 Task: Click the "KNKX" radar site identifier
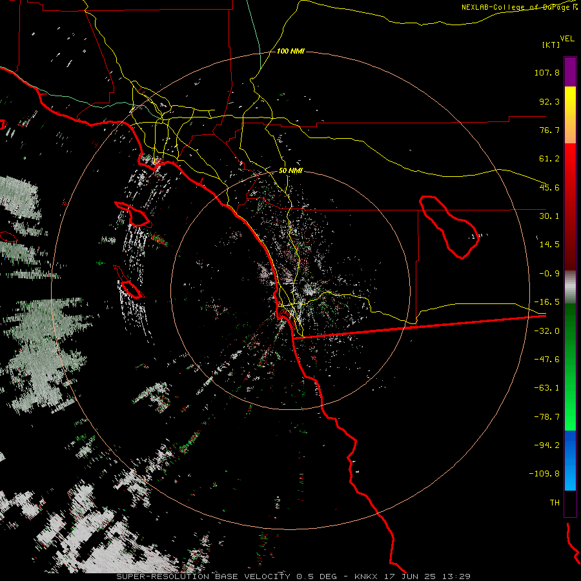tap(366, 576)
